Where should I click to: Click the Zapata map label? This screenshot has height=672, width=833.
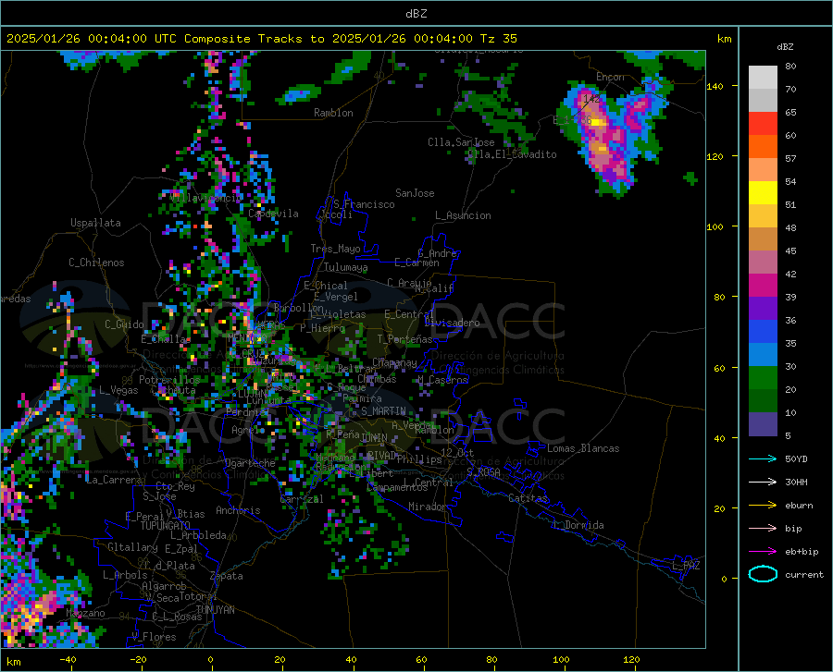click(227, 576)
